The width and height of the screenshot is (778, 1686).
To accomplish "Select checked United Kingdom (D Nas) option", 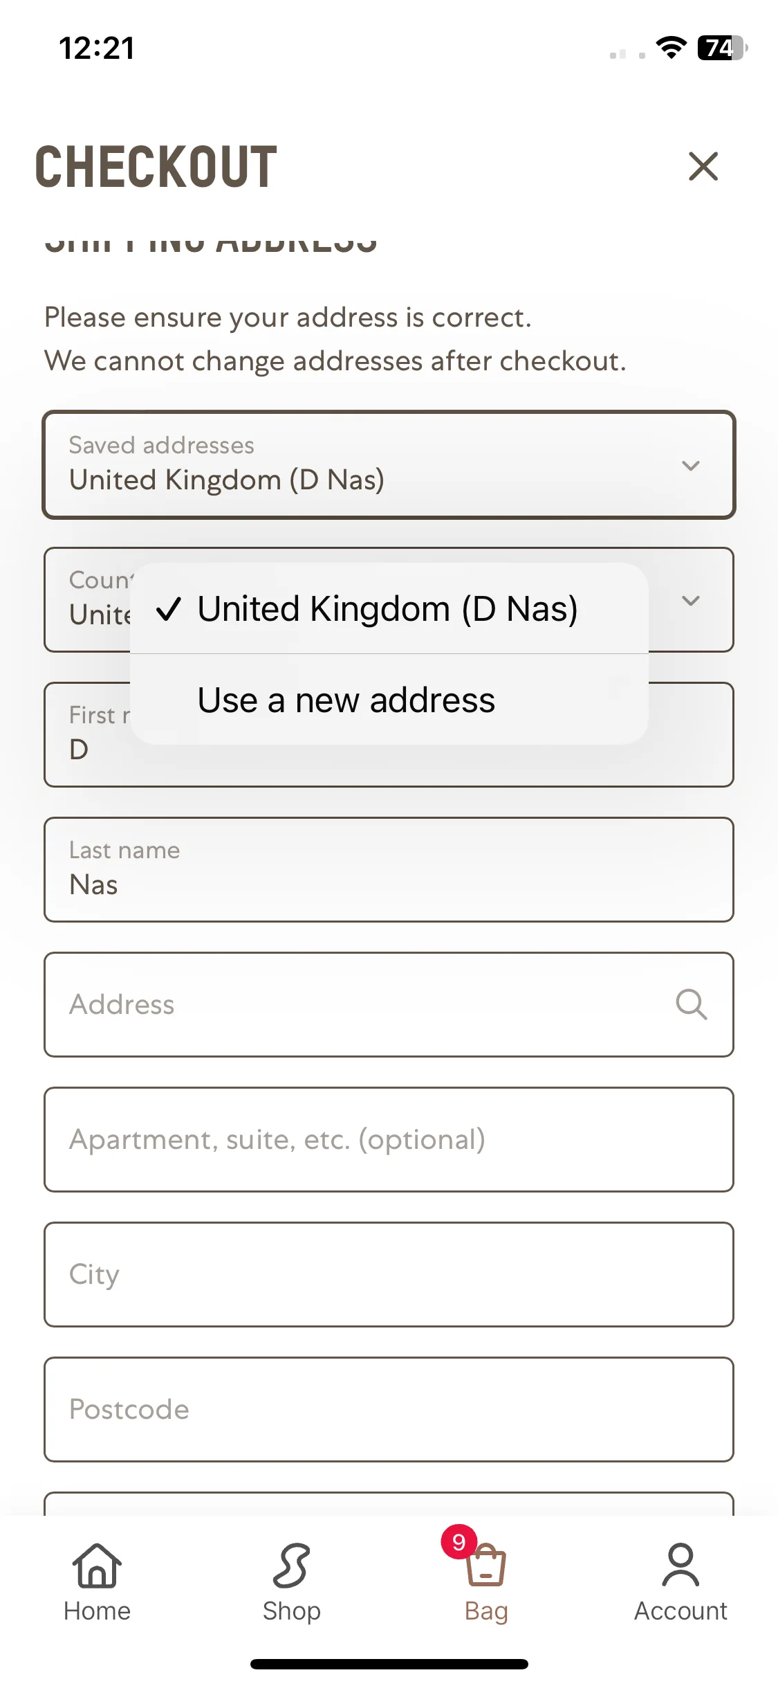I will pos(389,609).
